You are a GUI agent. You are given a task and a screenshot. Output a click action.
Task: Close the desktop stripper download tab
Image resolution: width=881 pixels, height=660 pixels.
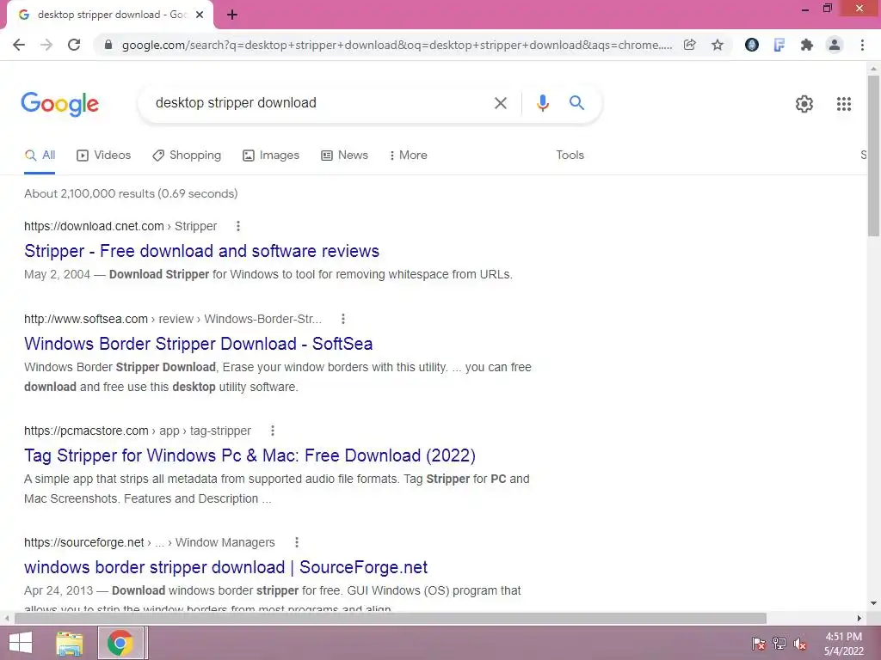[x=200, y=15]
